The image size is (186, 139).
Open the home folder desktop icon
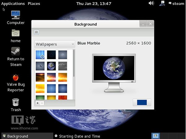(16, 36)
